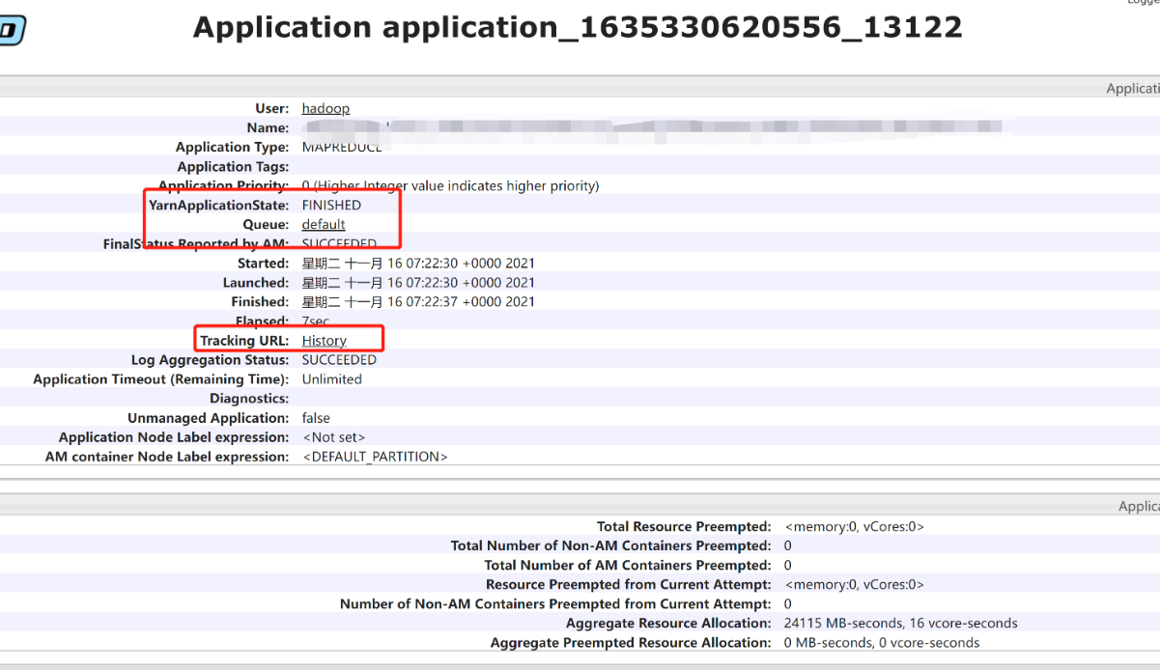Viewport: 1160px width, 670px height.
Task: Click the Total Non-AM Containers Preempted count
Action: tap(788, 546)
